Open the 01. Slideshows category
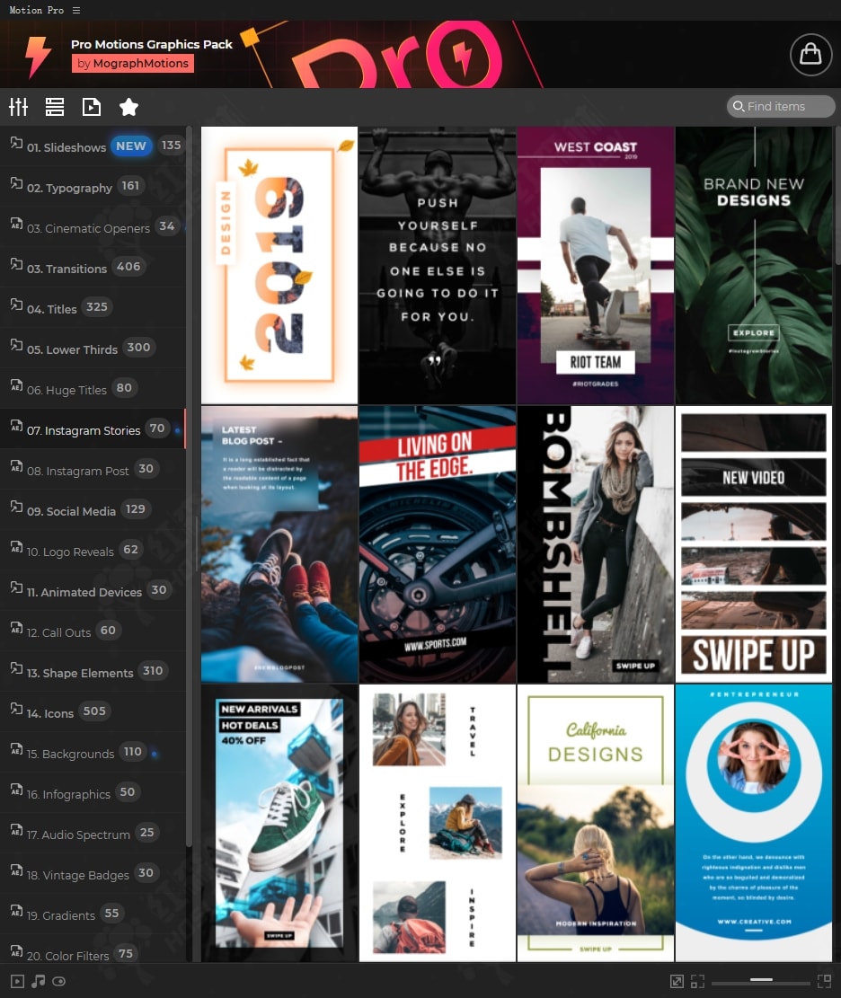 tap(93, 146)
